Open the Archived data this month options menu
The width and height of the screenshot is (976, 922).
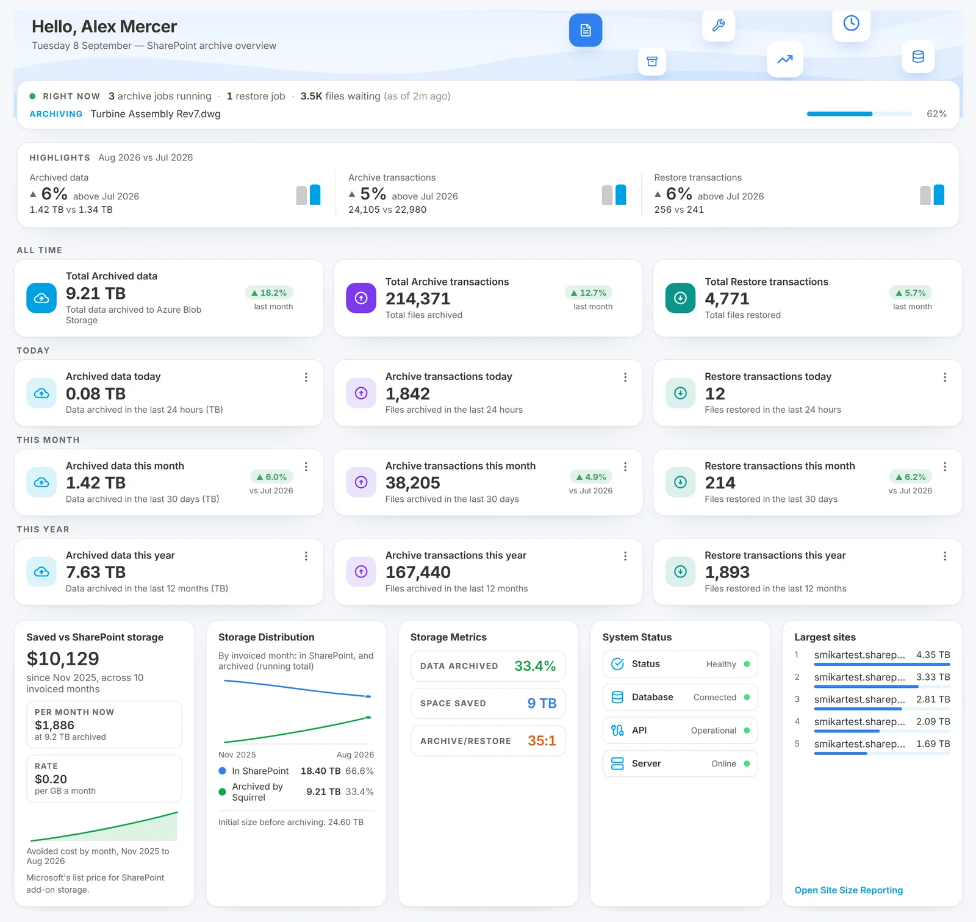[x=306, y=466]
